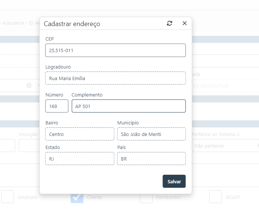259x209 pixels.
Task: Close the Cadastrar endereço dialog
Action: click(x=184, y=23)
